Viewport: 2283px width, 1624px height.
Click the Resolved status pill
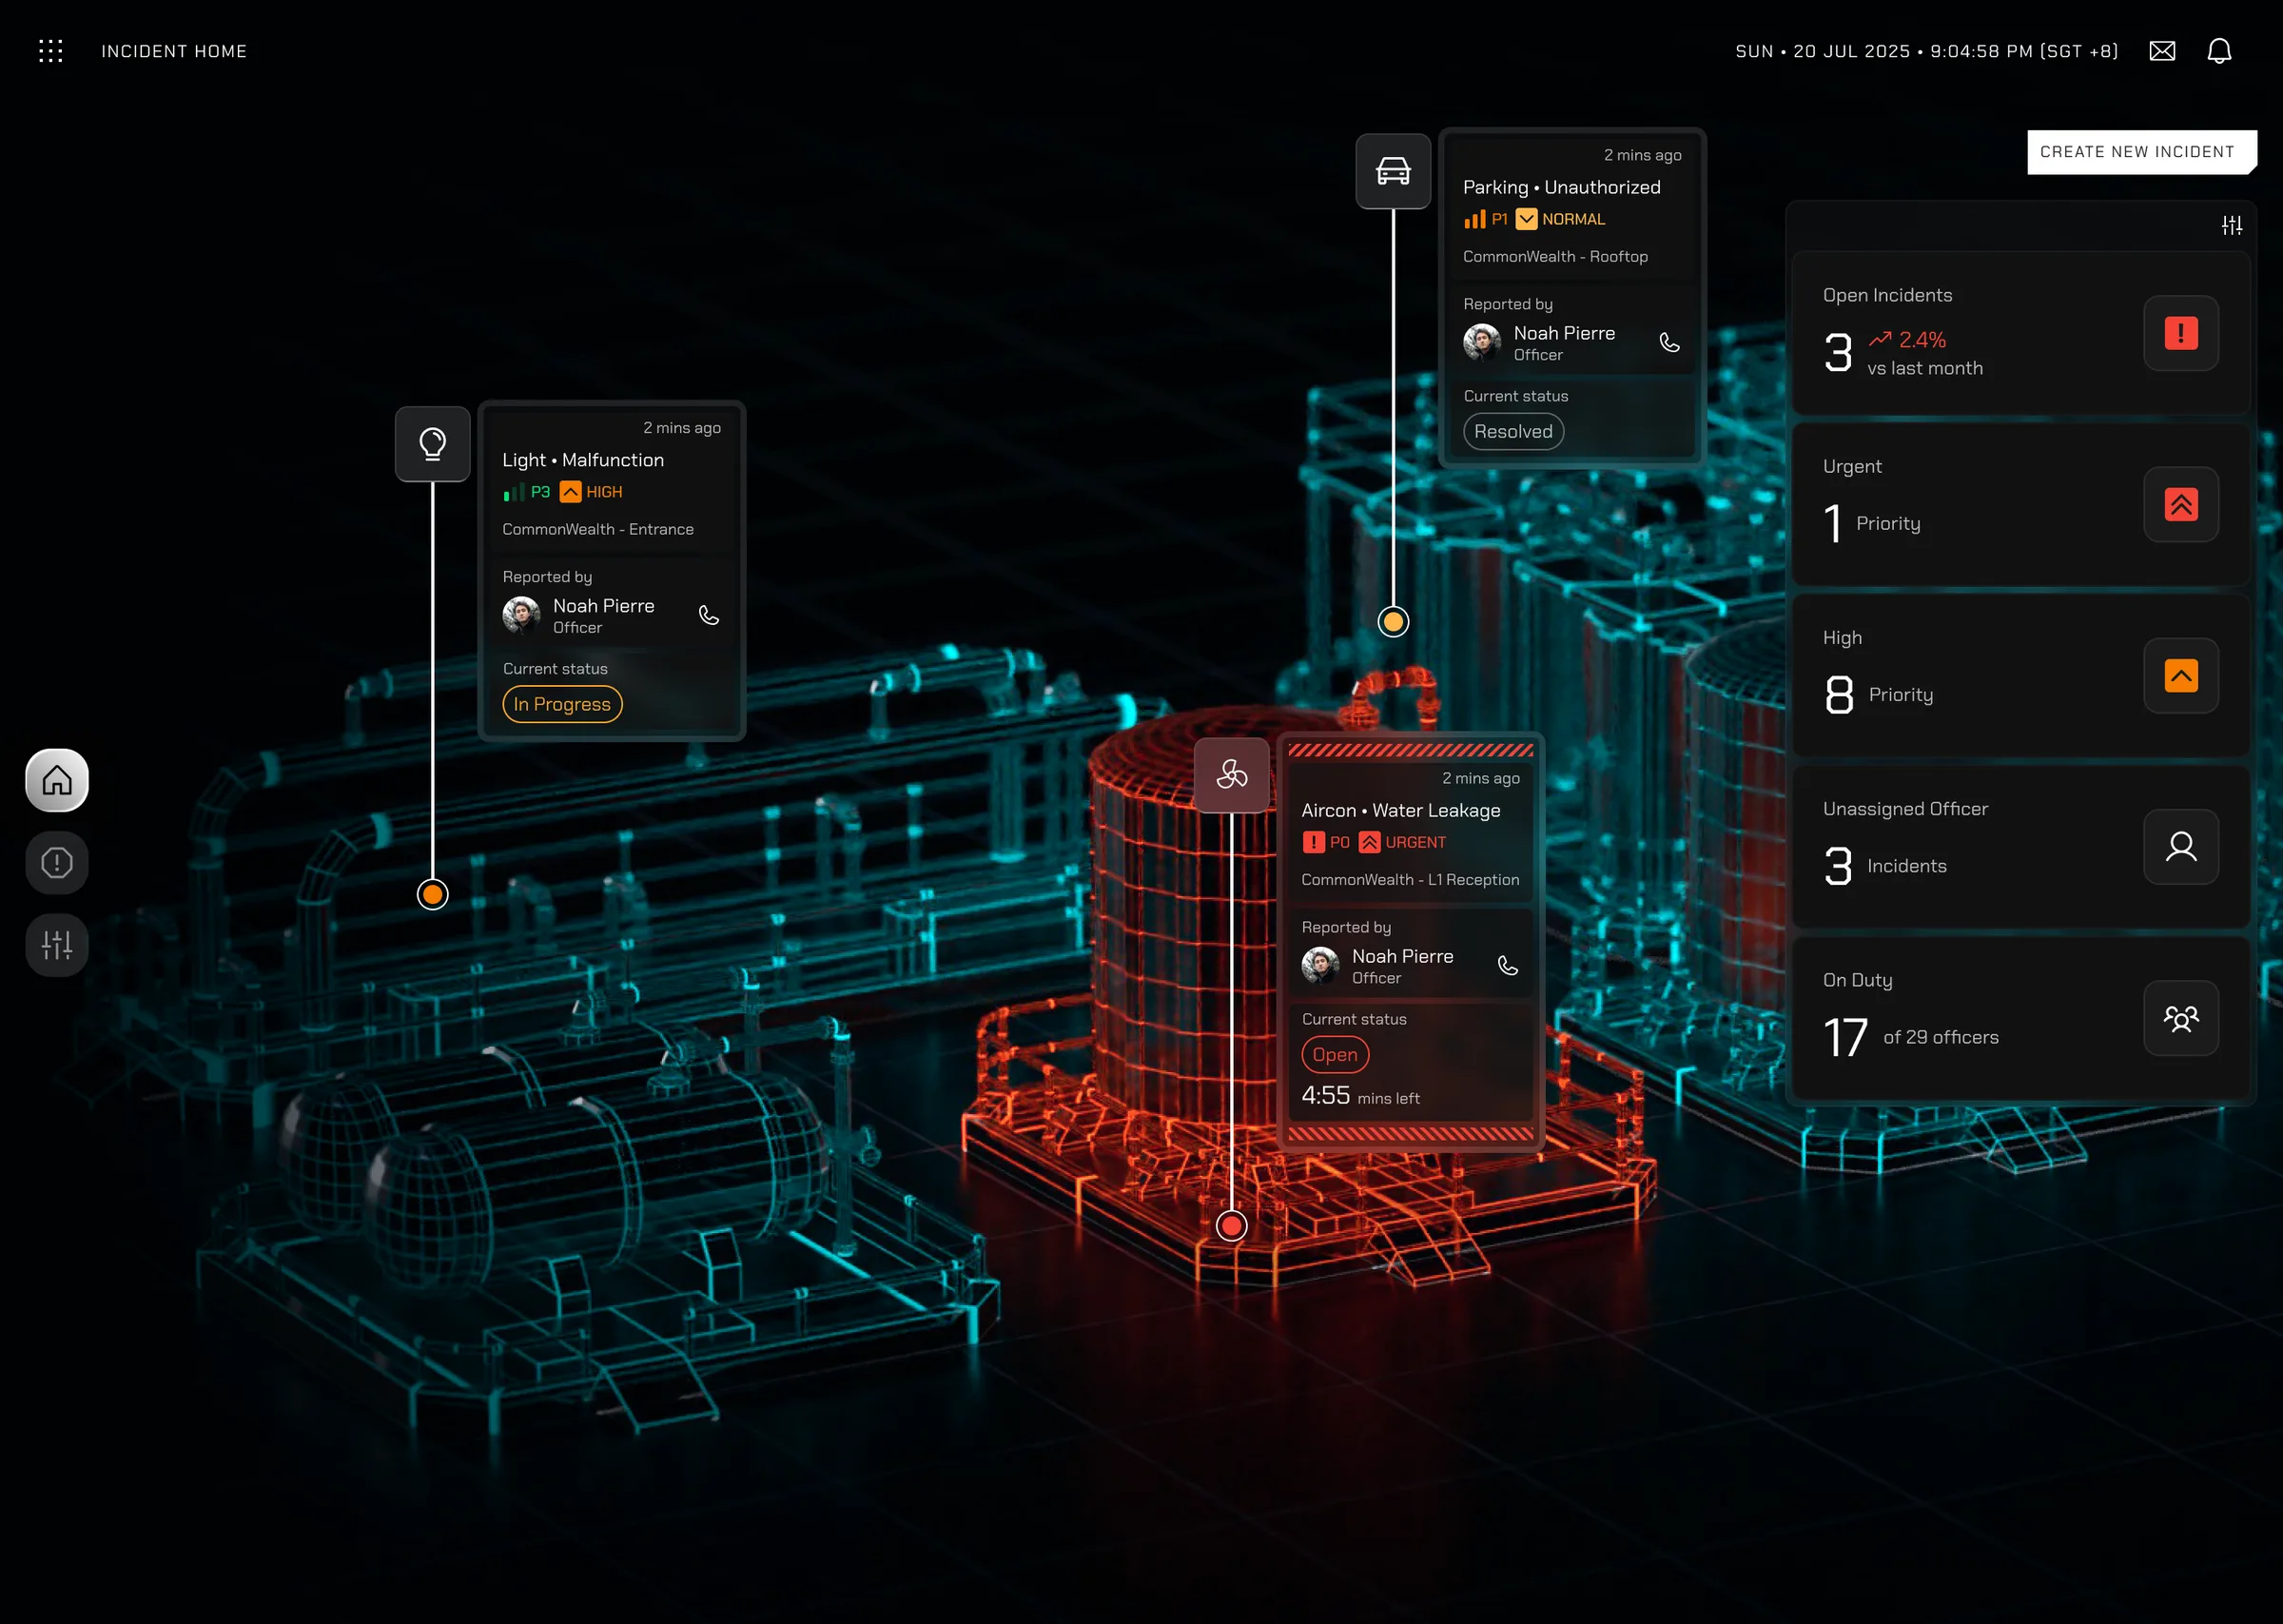pyautogui.click(x=1512, y=431)
